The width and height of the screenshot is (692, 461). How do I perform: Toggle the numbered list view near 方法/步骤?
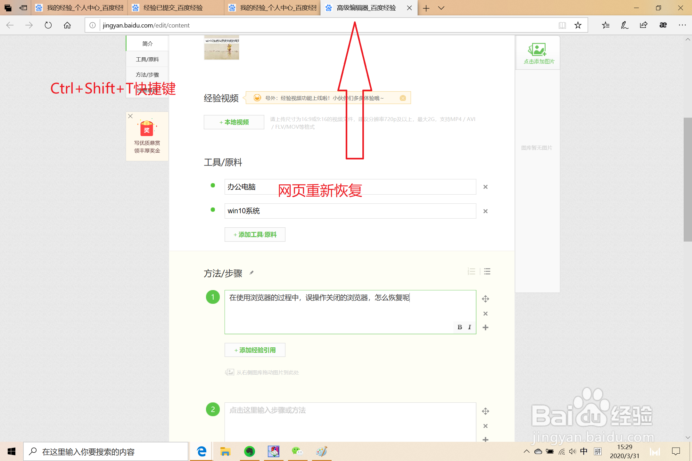click(x=472, y=271)
